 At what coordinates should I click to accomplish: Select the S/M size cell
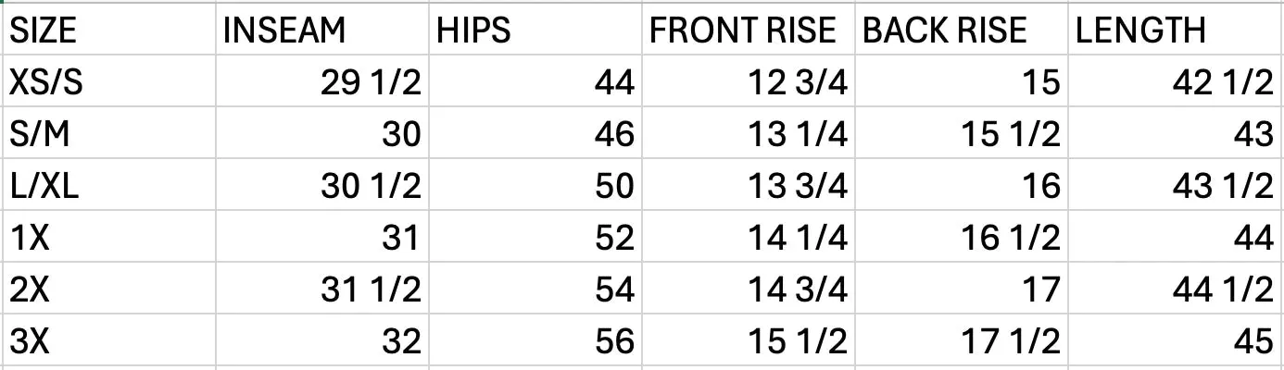(x=109, y=134)
